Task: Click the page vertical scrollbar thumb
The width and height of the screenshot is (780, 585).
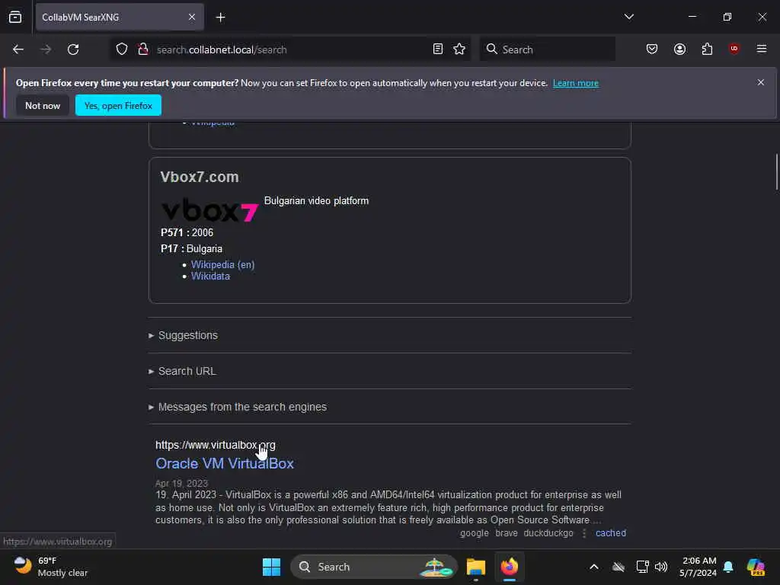Action: 776,171
